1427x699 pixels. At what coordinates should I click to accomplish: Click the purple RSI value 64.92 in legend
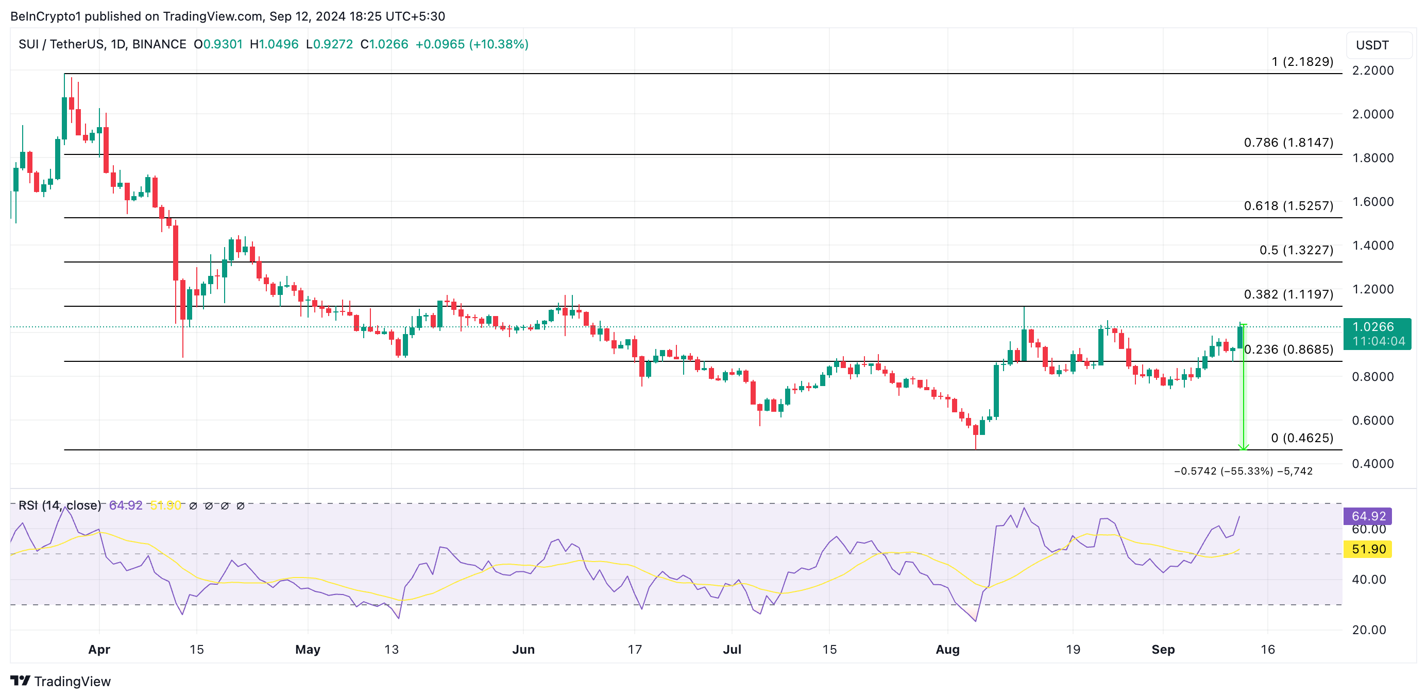tap(126, 505)
